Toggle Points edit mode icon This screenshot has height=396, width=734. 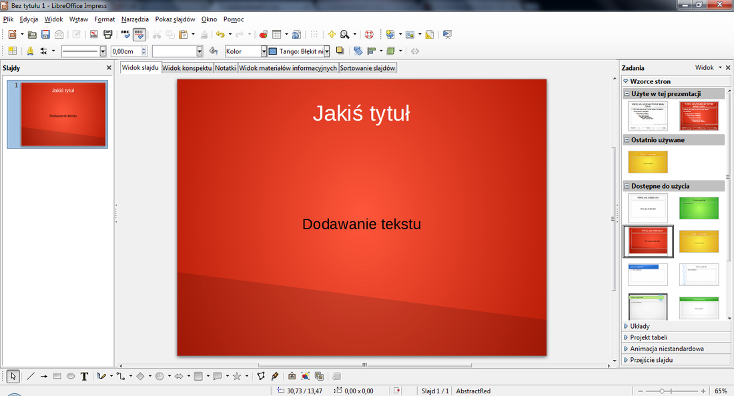pyautogui.click(x=261, y=376)
